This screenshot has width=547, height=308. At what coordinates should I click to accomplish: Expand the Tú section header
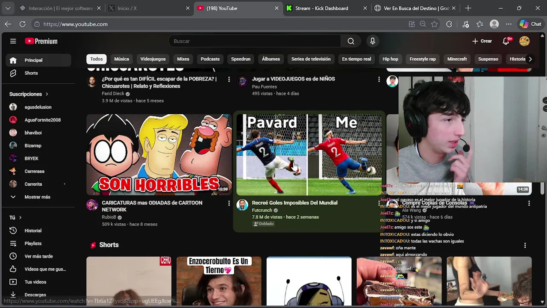point(15,218)
